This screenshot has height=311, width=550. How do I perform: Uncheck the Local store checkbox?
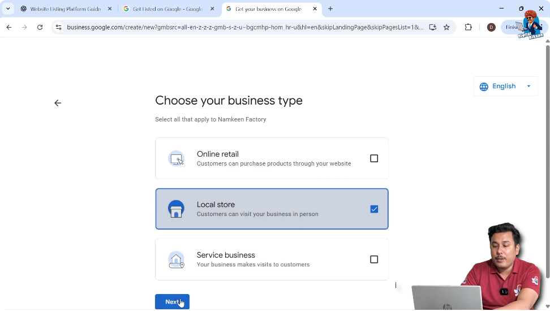374,209
